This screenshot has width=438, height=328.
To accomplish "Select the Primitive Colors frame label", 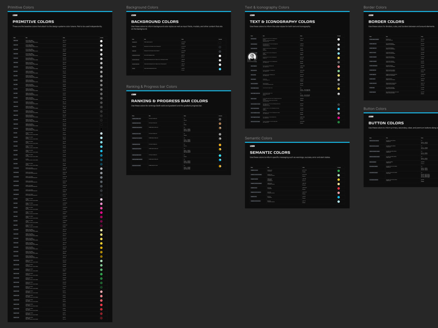I will (x=21, y=7).
